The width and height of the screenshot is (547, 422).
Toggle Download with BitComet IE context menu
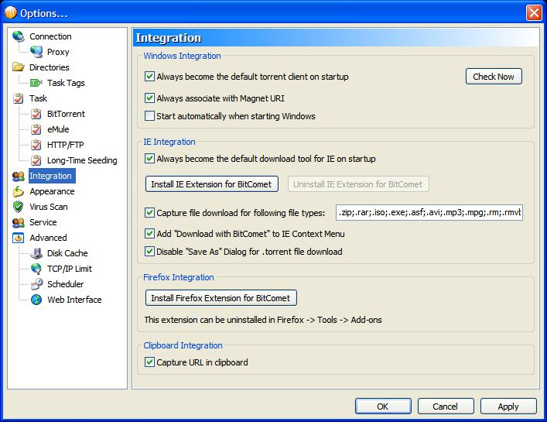149,234
